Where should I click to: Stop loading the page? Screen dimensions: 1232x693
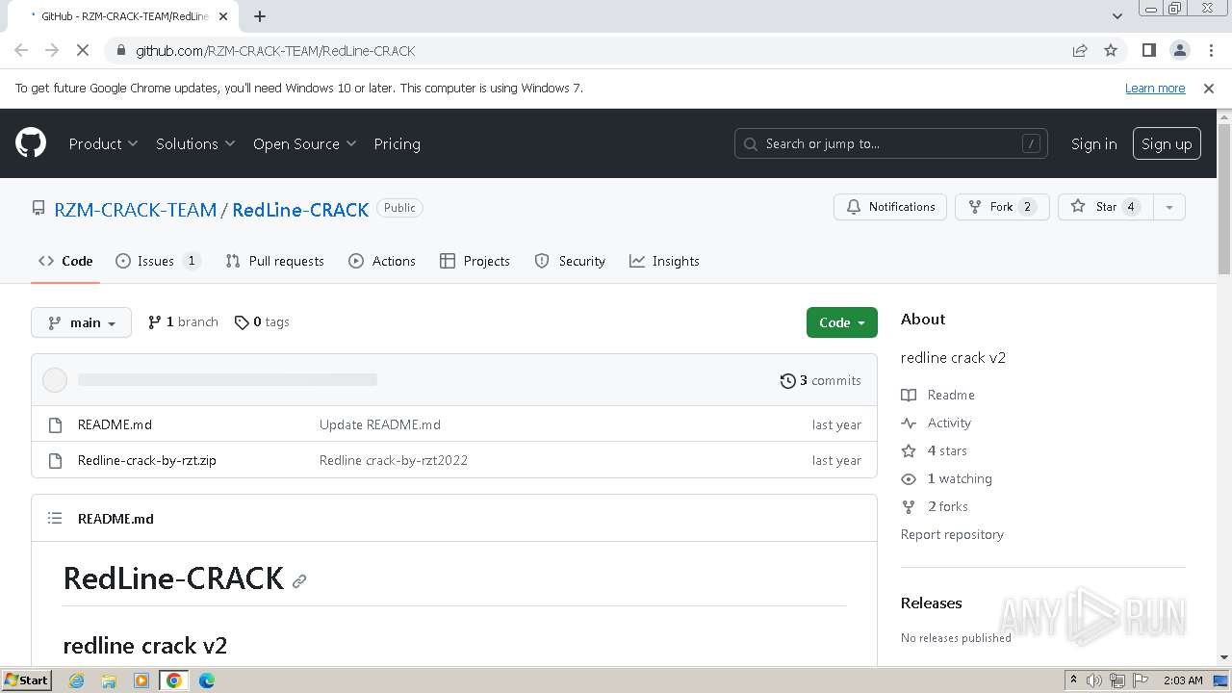click(83, 50)
